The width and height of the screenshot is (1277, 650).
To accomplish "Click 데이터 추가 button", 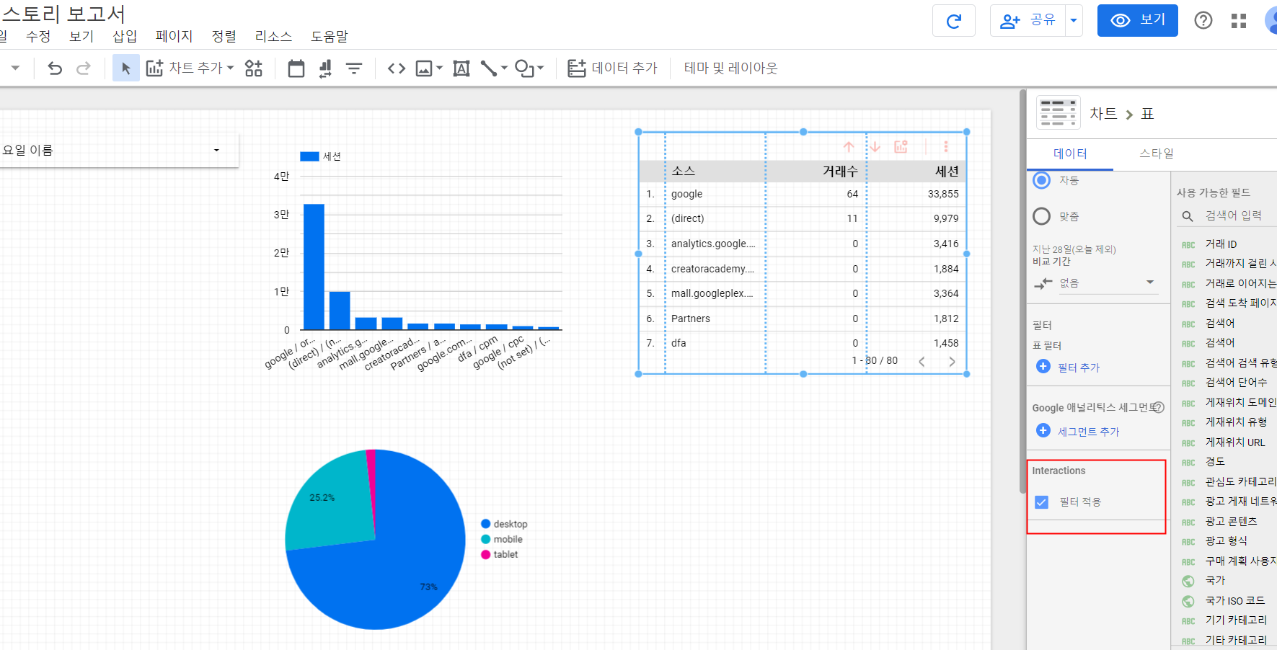I will click(613, 68).
